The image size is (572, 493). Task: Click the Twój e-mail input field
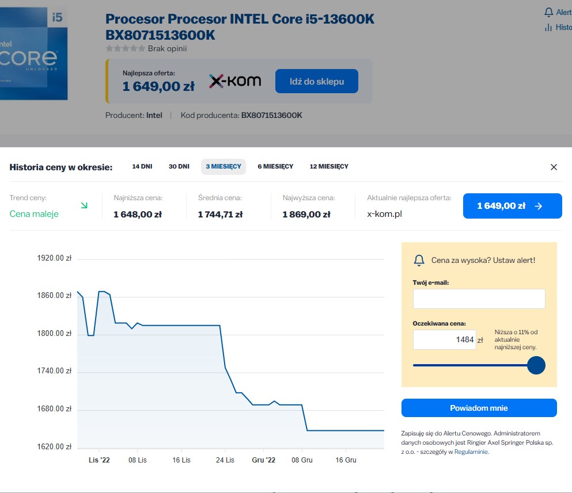(x=479, y=299)
